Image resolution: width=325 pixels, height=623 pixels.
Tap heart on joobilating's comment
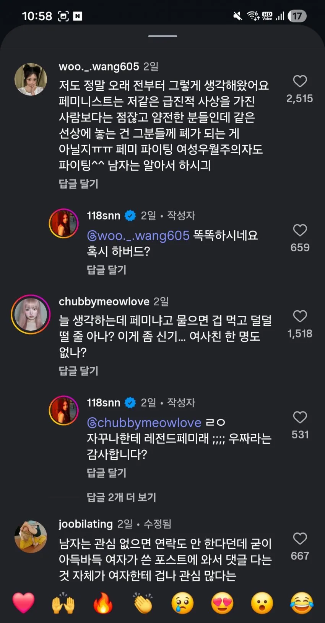pos(300,539)
